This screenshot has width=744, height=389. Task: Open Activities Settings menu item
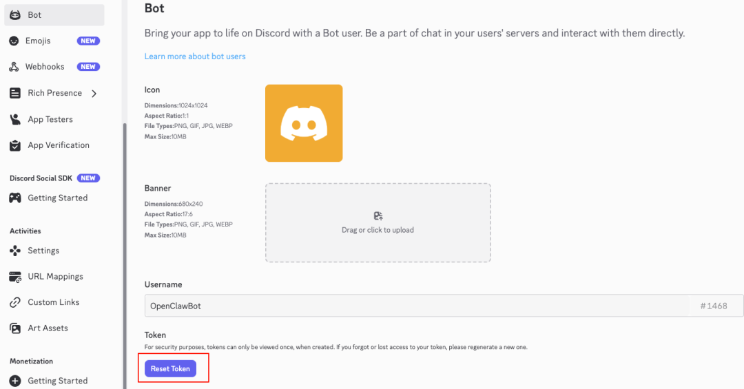point(43,251)
